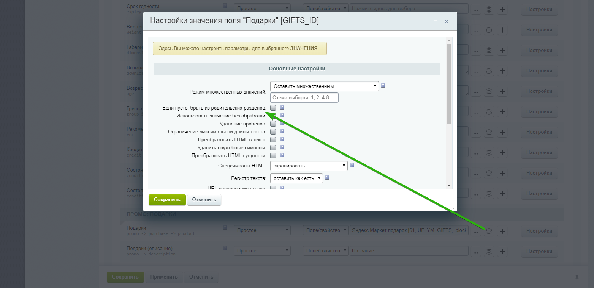Enable Ограничение максимальной длины текста checkbox
Viewport: 594px width, 288px height.
pos(273,131)
